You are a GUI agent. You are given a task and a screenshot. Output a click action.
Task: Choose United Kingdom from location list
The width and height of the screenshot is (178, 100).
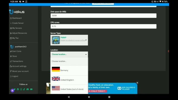pos(69,80)
